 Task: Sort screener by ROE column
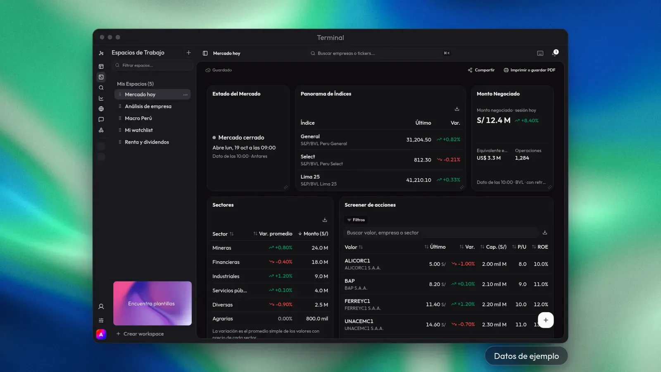click(x=540, y=247)
